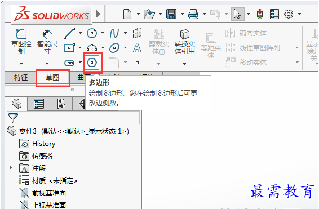
Task: Click the Rebuild traffic light icon
Action: point(260,14)
